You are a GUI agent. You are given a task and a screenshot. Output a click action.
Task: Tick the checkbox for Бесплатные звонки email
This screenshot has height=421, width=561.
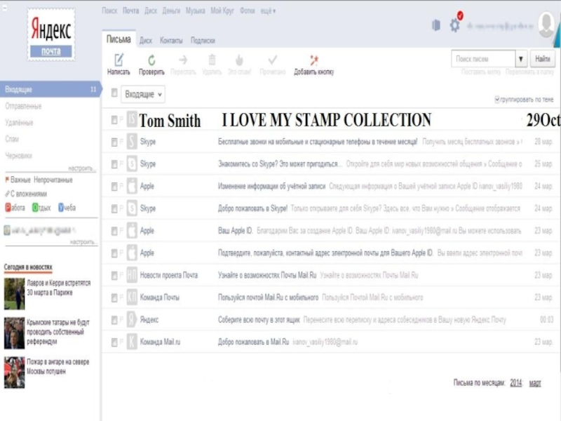[x=114, y=142]
